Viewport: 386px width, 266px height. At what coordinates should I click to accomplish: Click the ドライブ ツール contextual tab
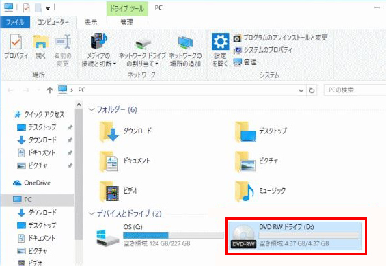click(127, 9)
